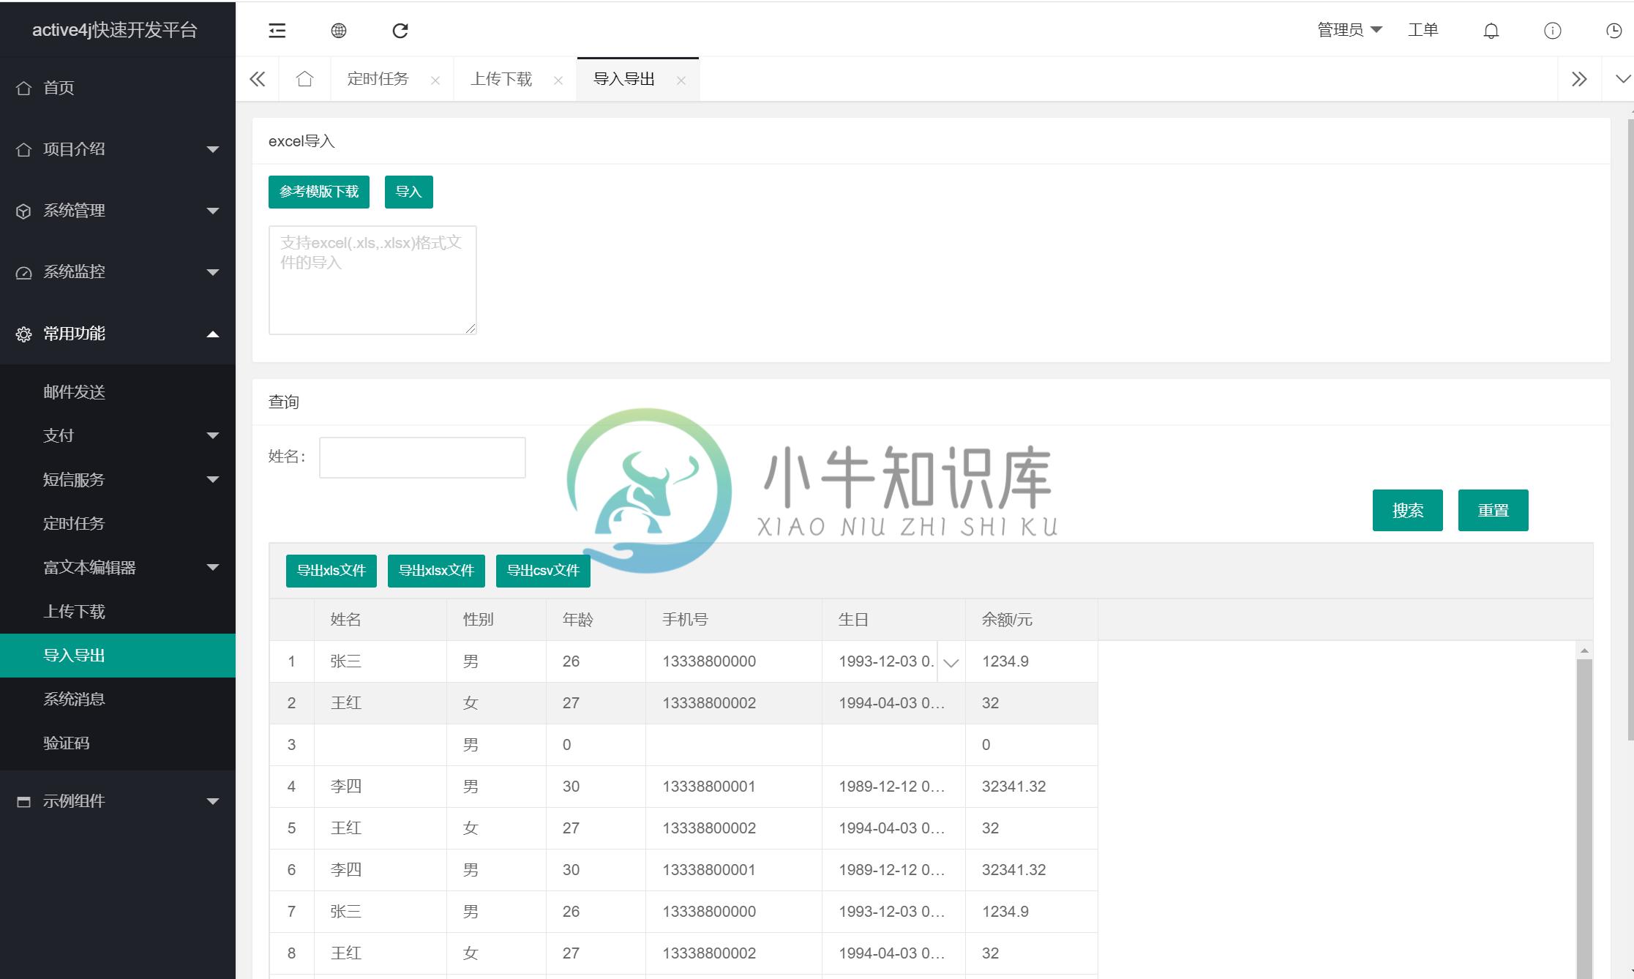Open the info circle icon
Screen dimensions: 1634x979
(x=1553, y=30)
